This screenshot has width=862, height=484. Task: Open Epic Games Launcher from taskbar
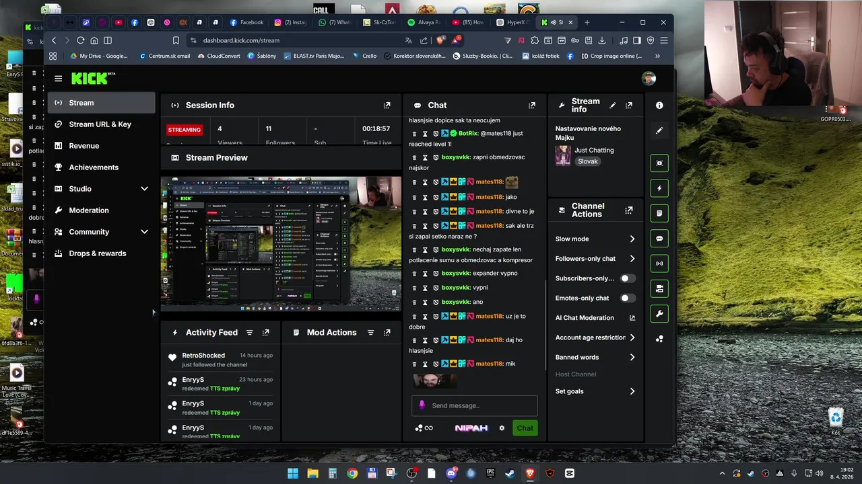[x=491, y=473]
